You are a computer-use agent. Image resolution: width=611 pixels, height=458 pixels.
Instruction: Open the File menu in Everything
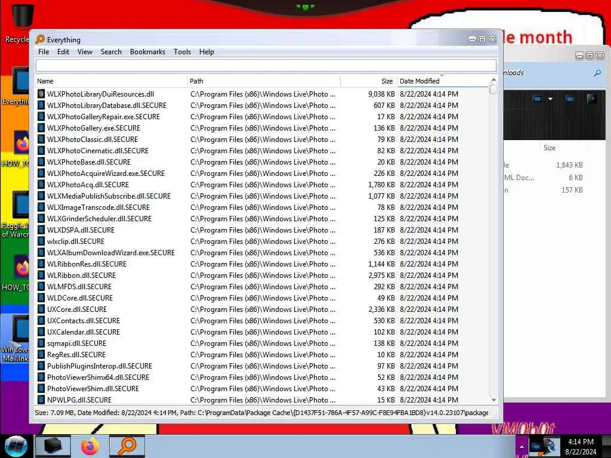(x=44, y=52)
